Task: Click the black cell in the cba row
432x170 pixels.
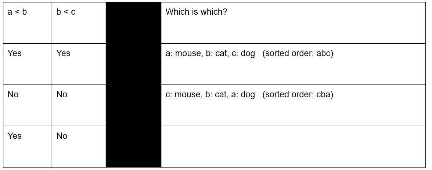Action: [x=133, y=105]
